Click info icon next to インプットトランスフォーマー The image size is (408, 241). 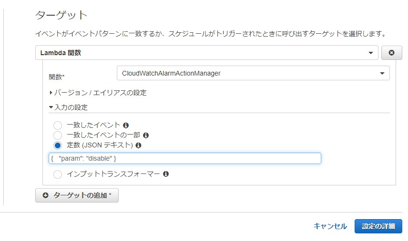[x=166, y=174]
